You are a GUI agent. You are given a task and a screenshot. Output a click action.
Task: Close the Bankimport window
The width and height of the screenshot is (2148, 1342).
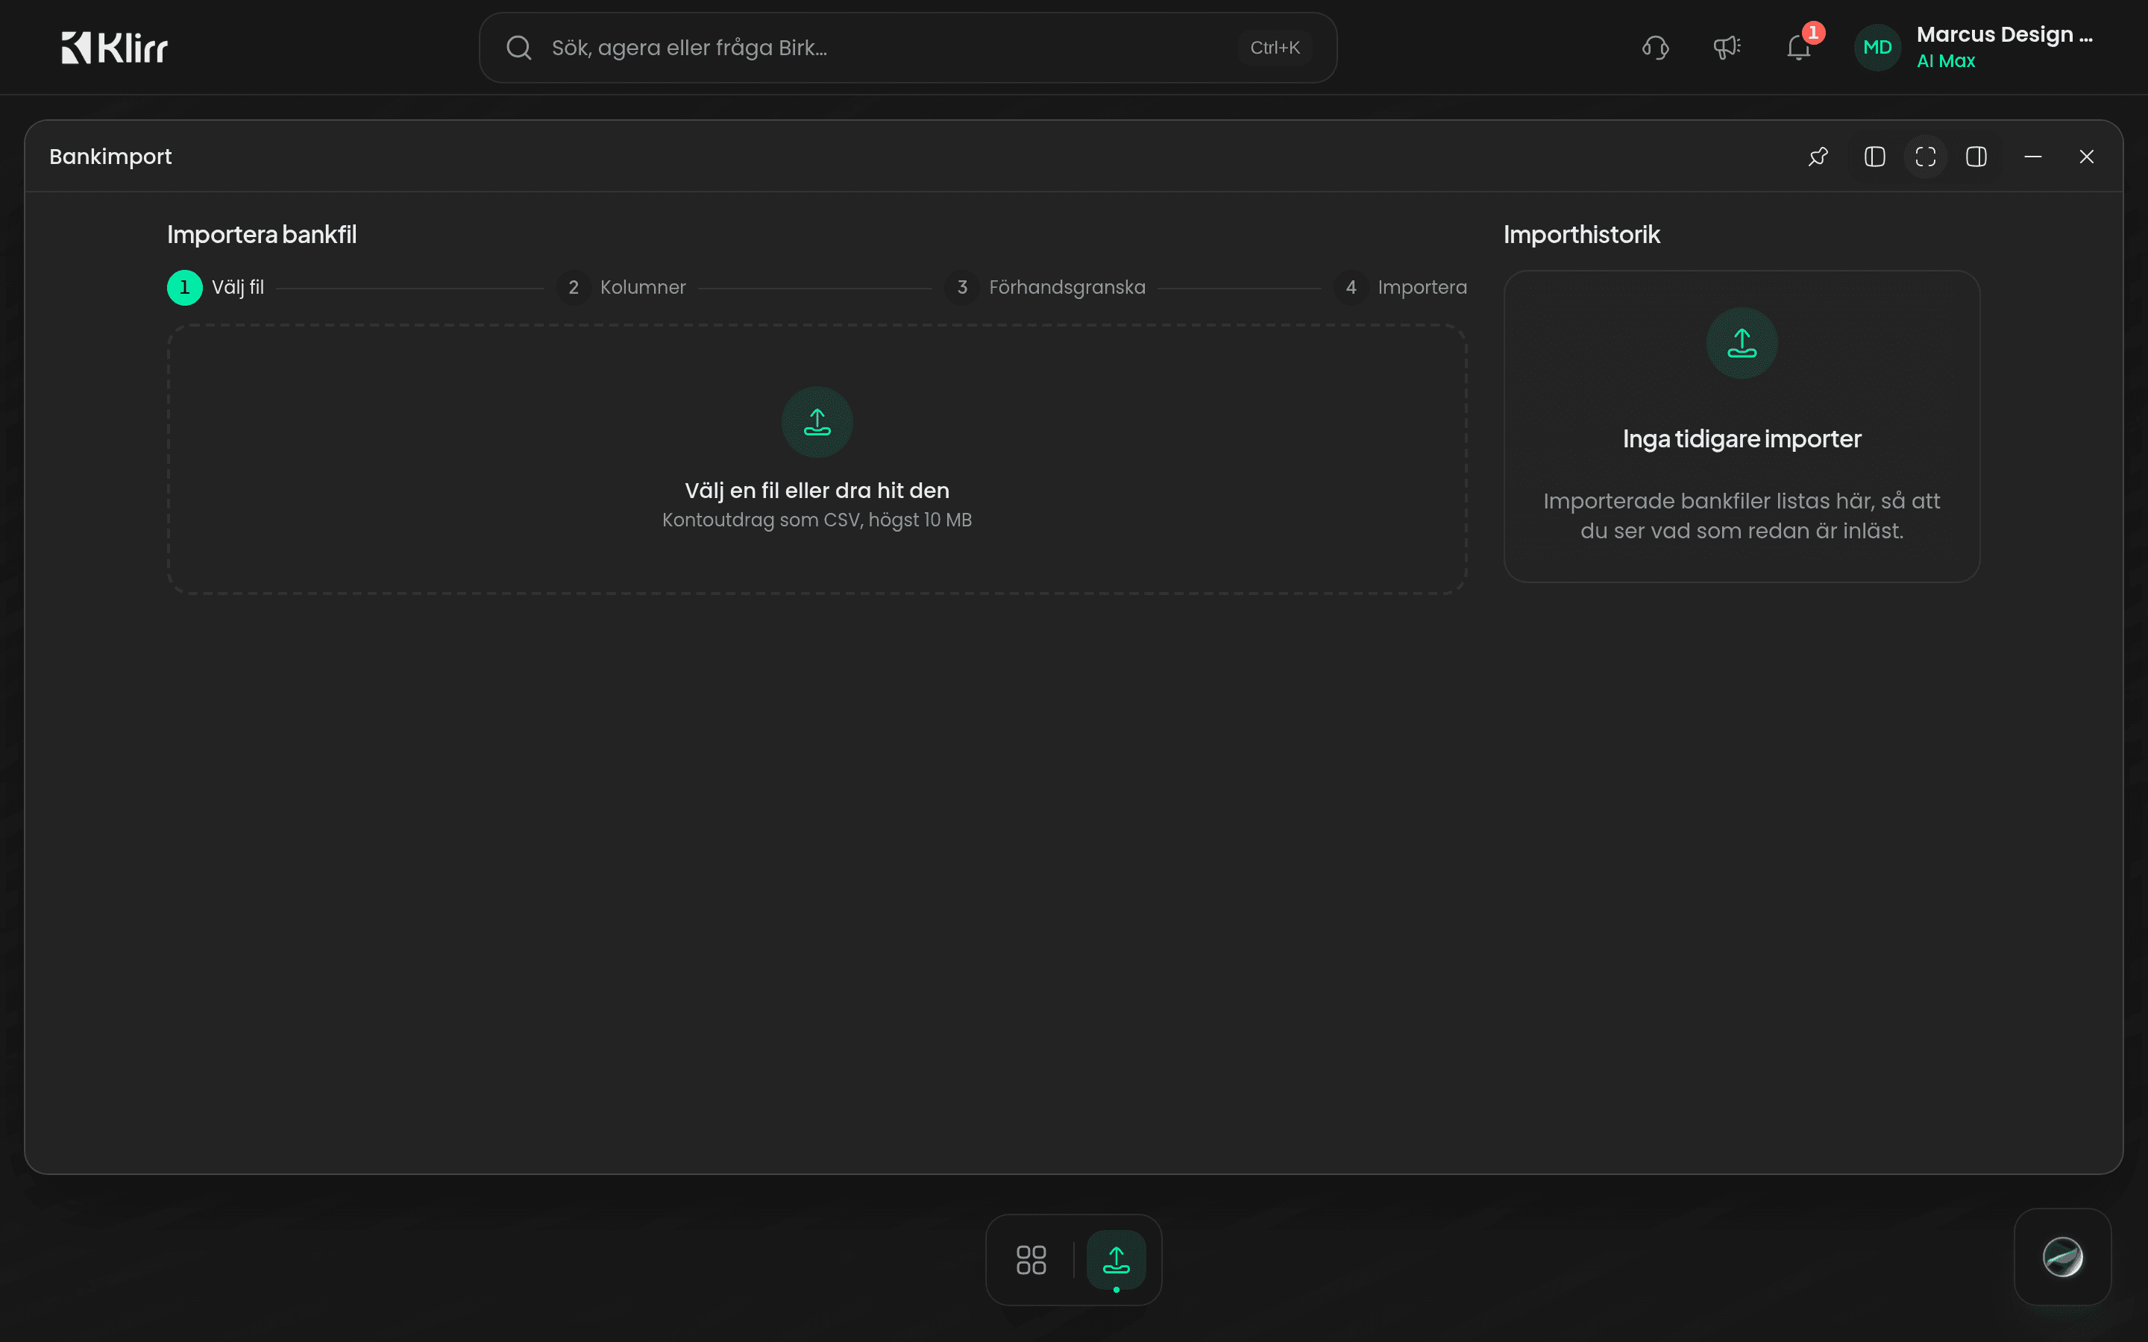[x=2087, y=157]
